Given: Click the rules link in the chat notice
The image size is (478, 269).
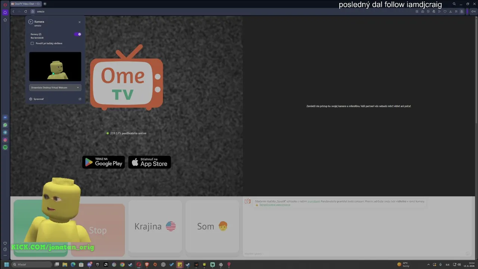Looking at the screenshot, I should (x=314, y=201).
